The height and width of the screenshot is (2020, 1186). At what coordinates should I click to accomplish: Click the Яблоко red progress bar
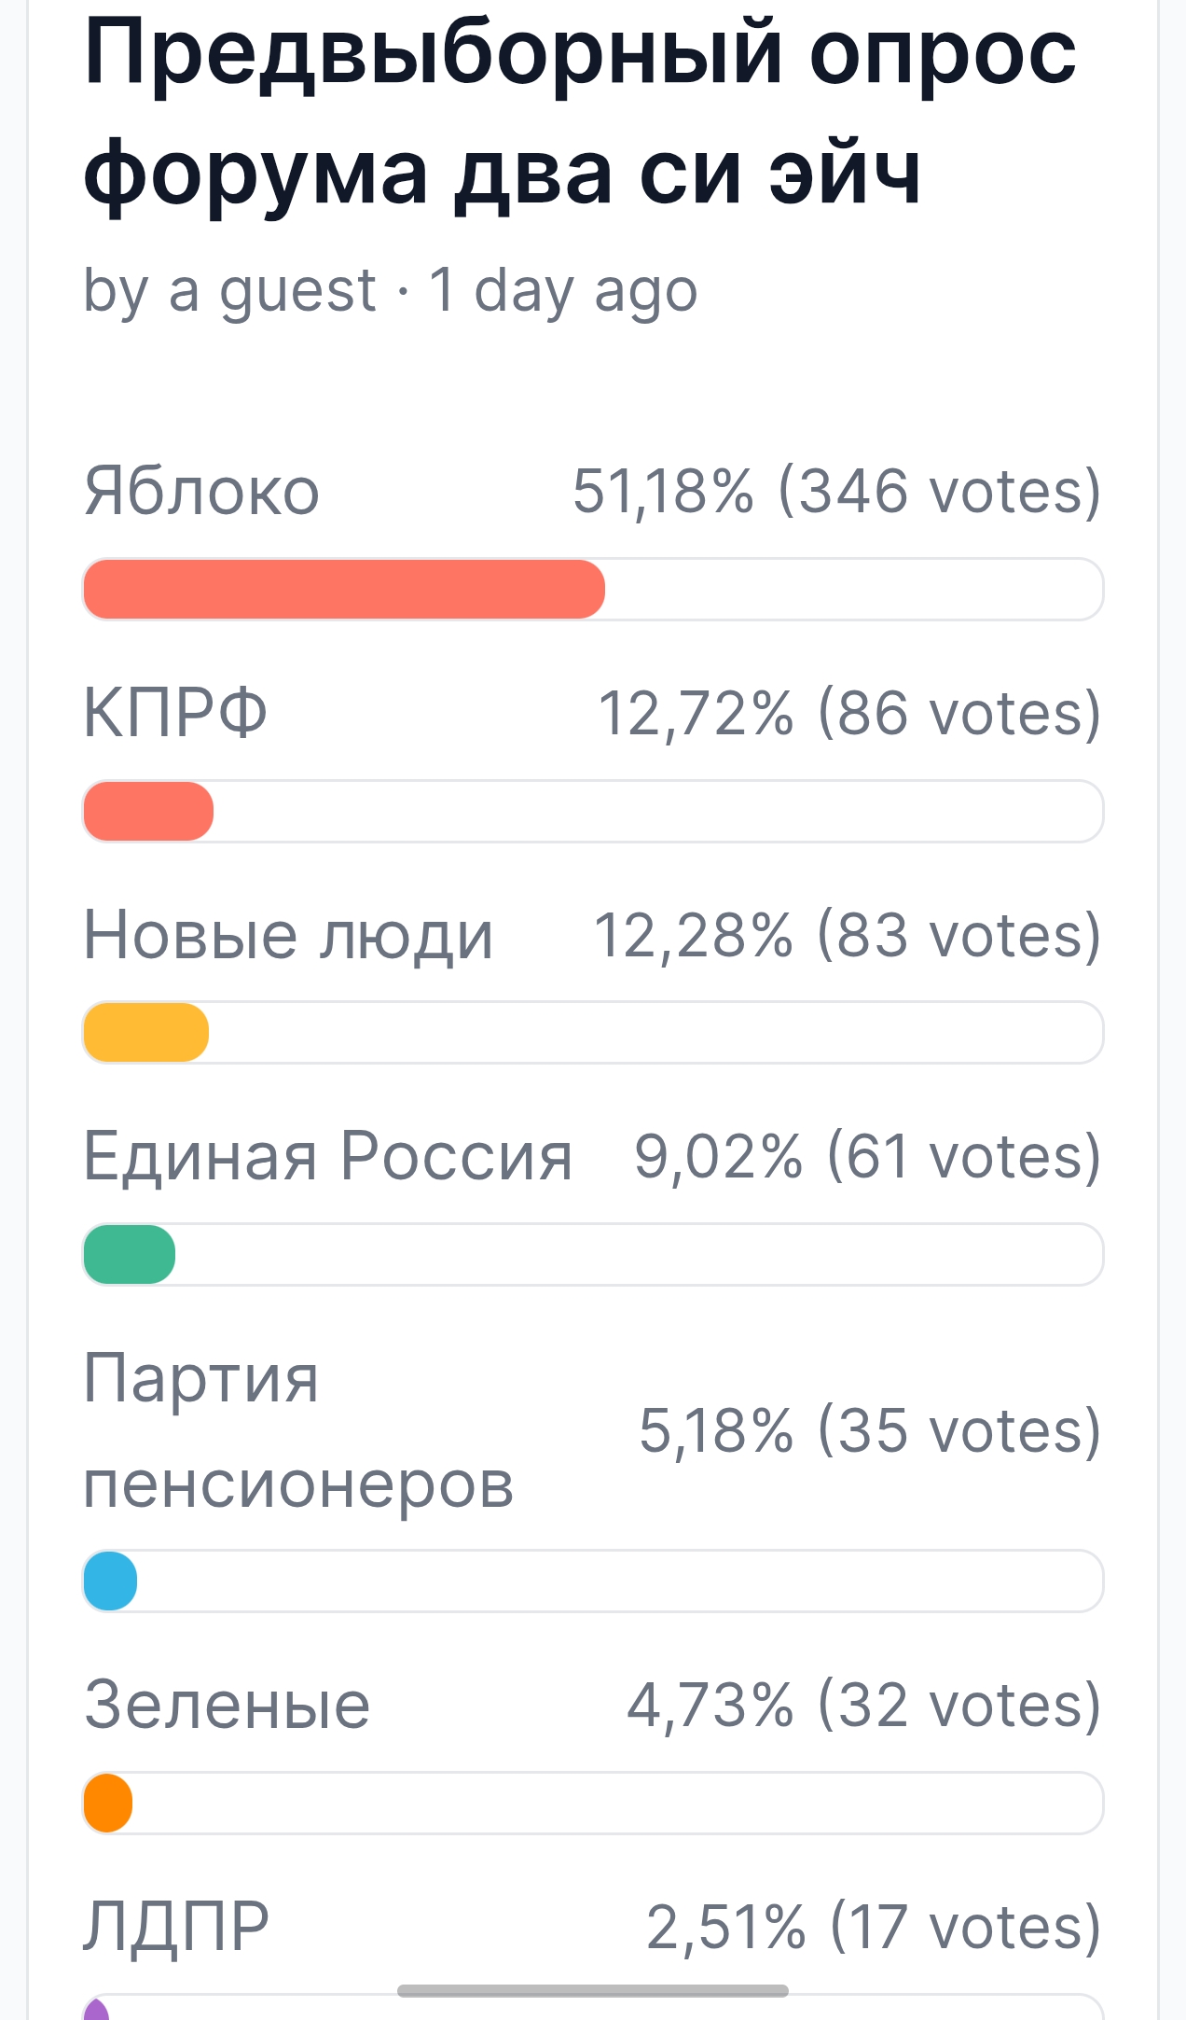pos(344,589)
